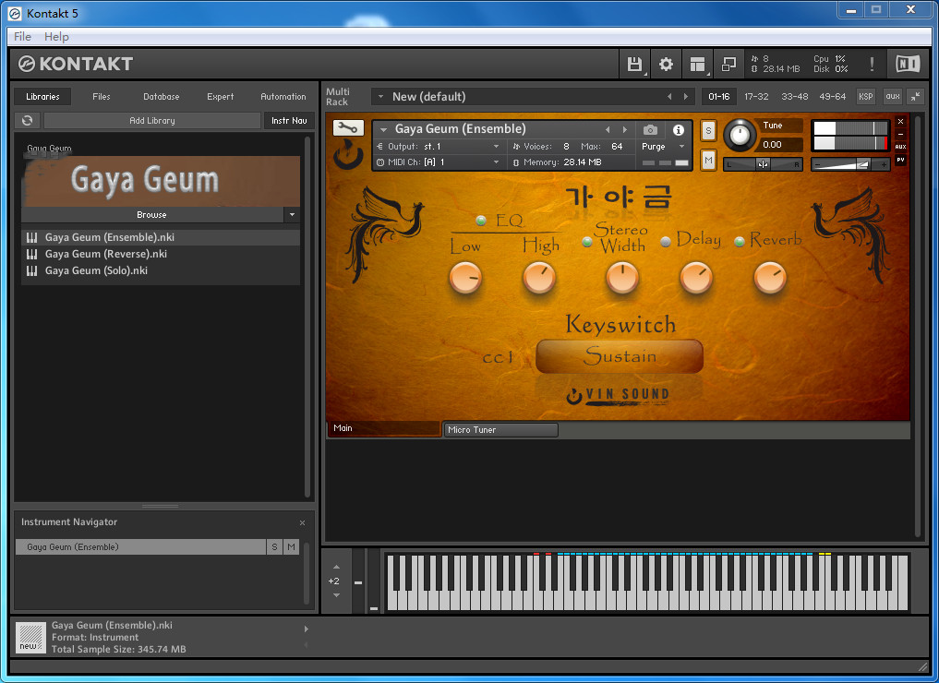Toggle the KSP master script button
The width and height of the screenshot is (939, 683).
(x=866, y=96)
